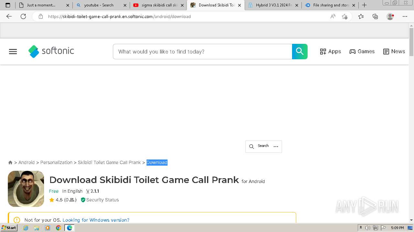Open the Personalization breadcrumb link
The height and width of the screenshot is (232, 414).
coord(56,162)
